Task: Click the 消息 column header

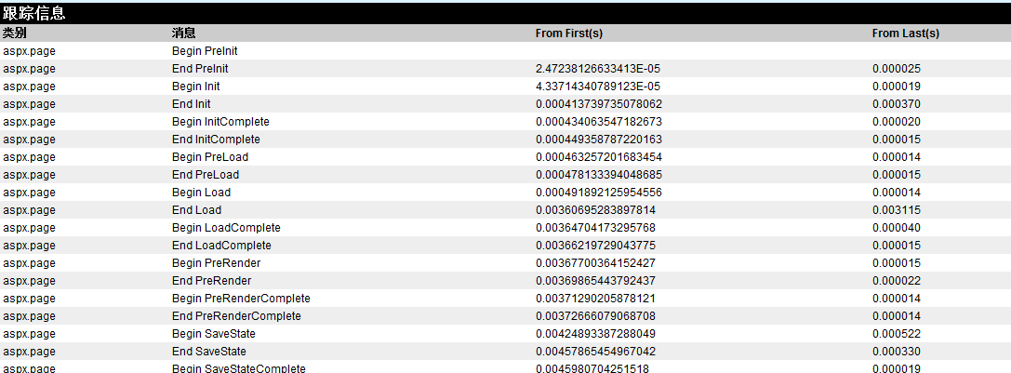Action: [184, 33]
